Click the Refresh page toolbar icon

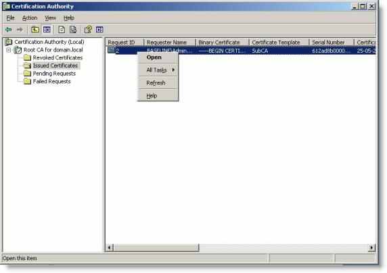62,30
